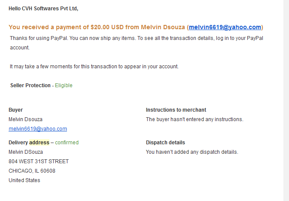Click the green 'confirmed' delivery status
Viewport: 289px width, 201px height.
(67, 143)
